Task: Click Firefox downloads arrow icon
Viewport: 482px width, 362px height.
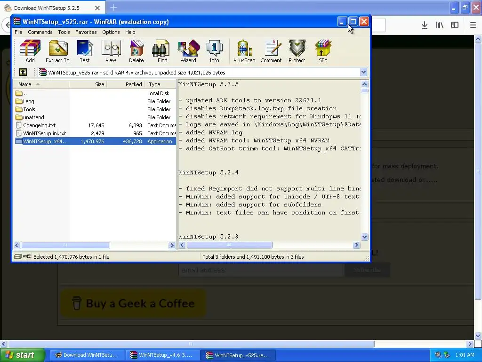Action: pyautogui.click(x=424, y=25)
